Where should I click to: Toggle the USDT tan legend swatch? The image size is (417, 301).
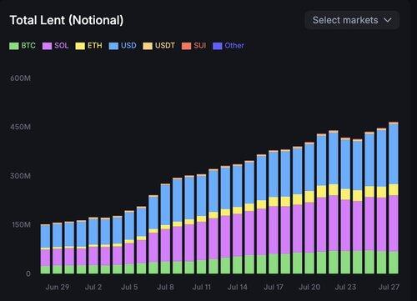coord(148,46)
